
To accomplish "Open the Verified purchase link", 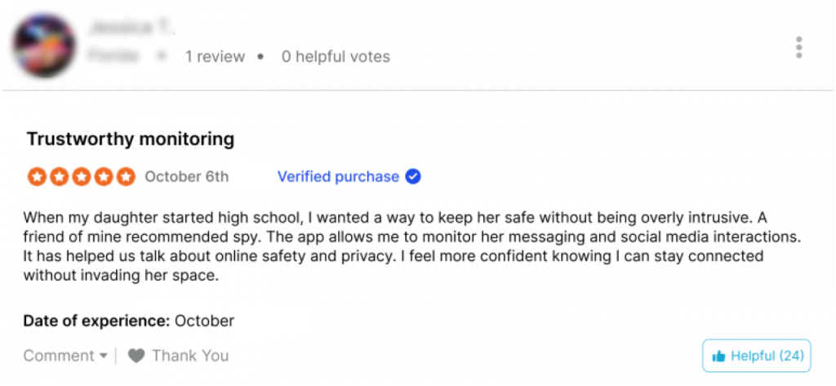I will point(338,176).
